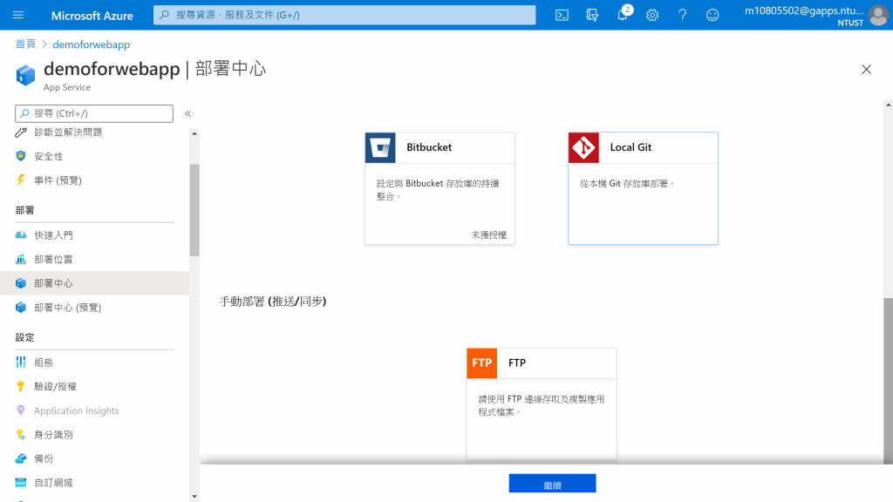
Task: Click the App Service resource cube icon
Action: point(25,75)
